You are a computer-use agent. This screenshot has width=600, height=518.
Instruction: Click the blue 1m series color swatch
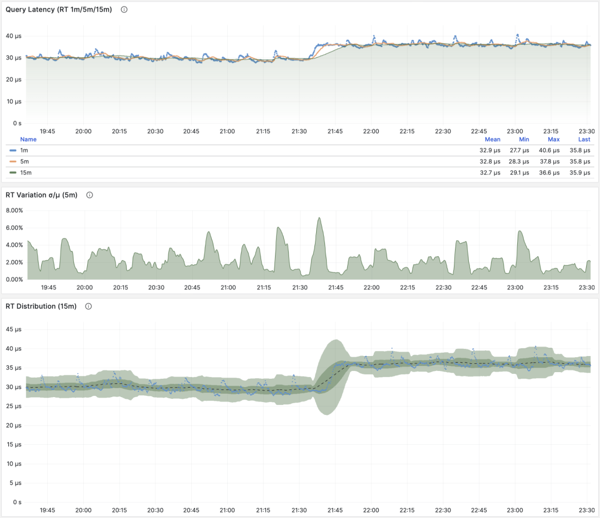click(13, 150)
